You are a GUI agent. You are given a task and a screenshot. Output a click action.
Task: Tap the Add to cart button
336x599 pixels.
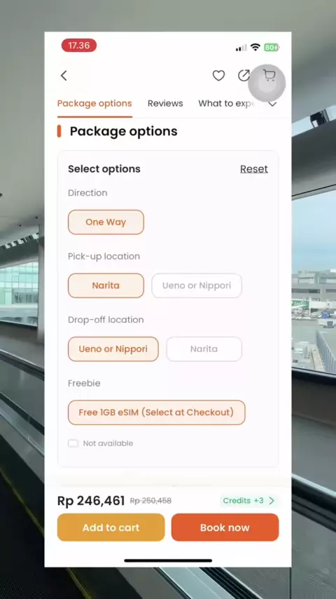111,527
